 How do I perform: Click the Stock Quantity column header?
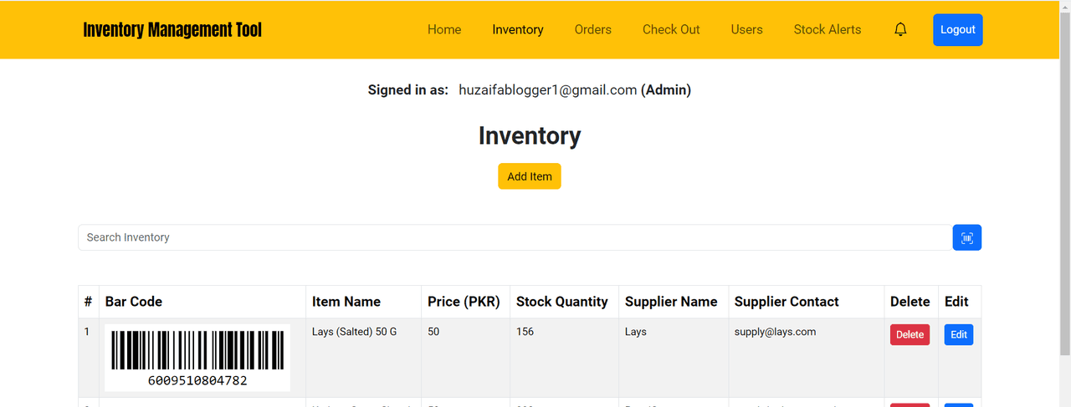coord(561,302)
